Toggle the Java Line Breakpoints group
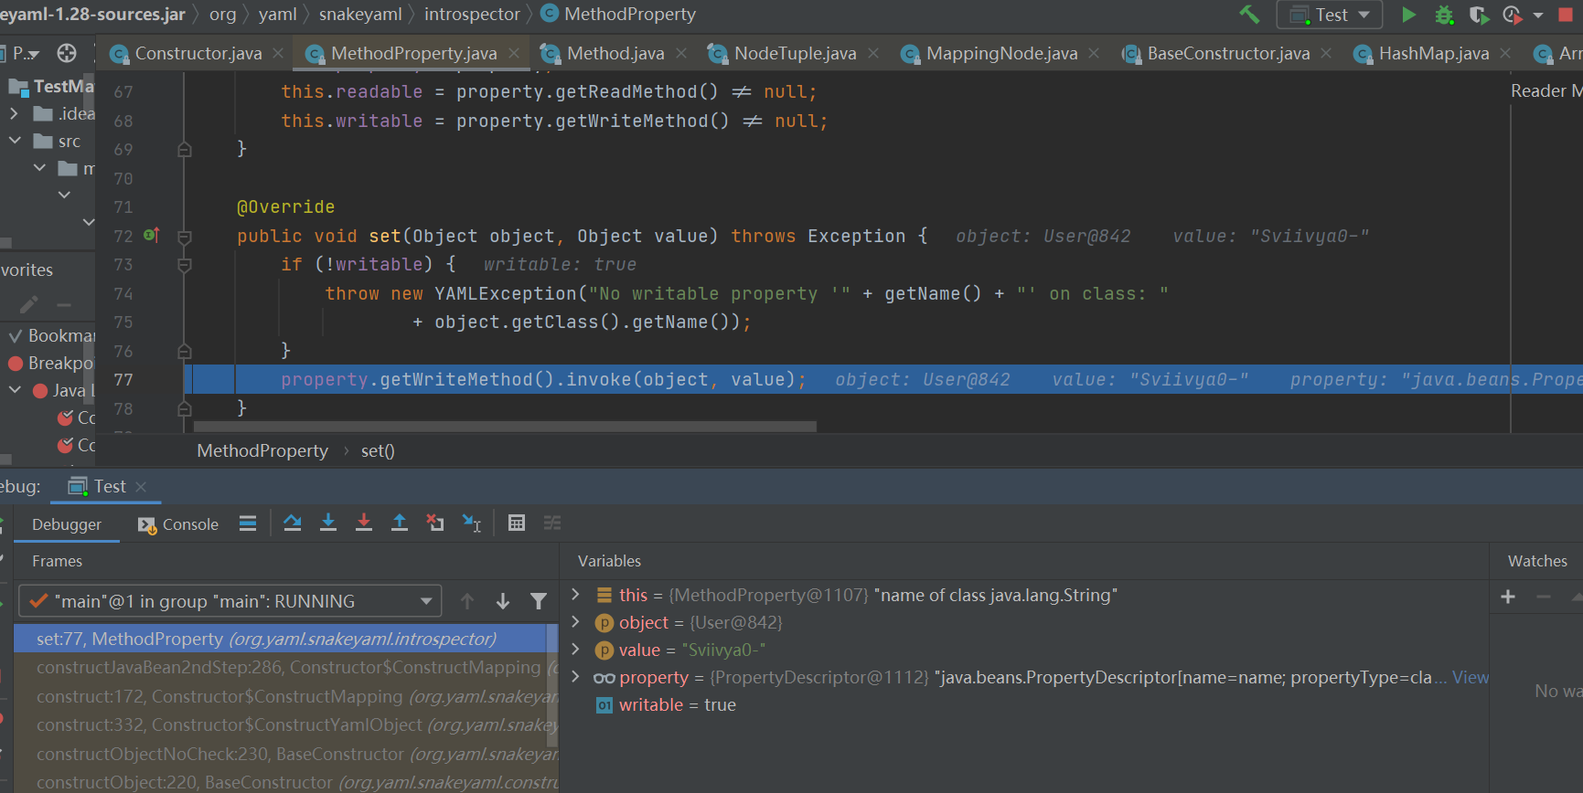The height and width of the screenshot is (793, 1583). (x=15, y=390)
